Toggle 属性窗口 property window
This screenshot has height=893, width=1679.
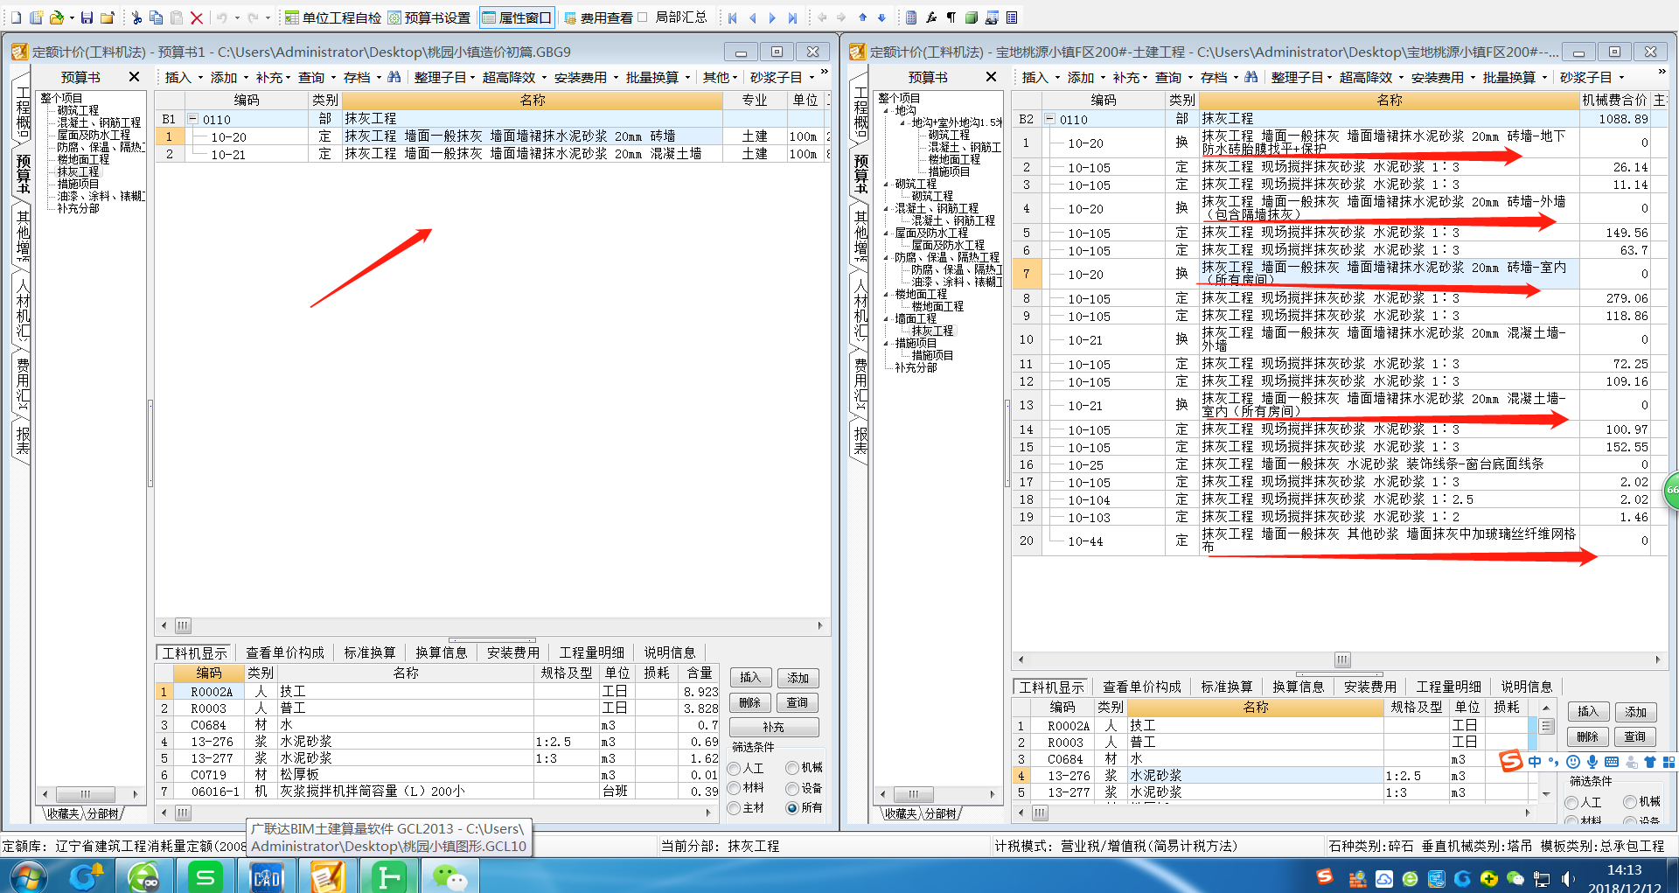(517, 17)
